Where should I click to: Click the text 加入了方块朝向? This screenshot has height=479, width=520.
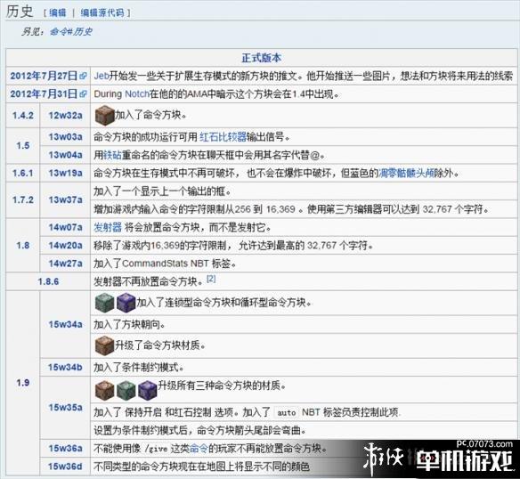(130, 324)
